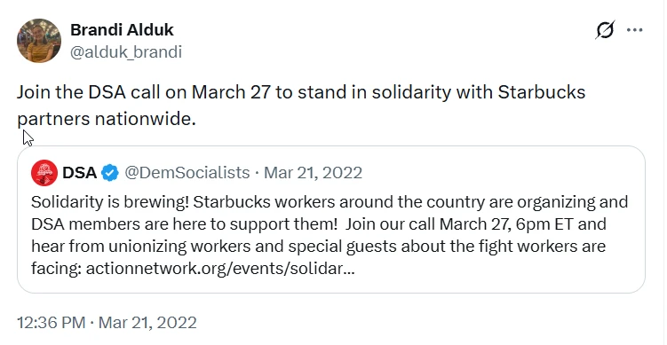Click the Grok slashed-circle icon
Image resolution: width=667 pixels, height=345 pixels.
[606, 30]
